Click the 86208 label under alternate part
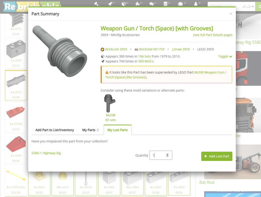261x197 pixels. tap(110, 115)
